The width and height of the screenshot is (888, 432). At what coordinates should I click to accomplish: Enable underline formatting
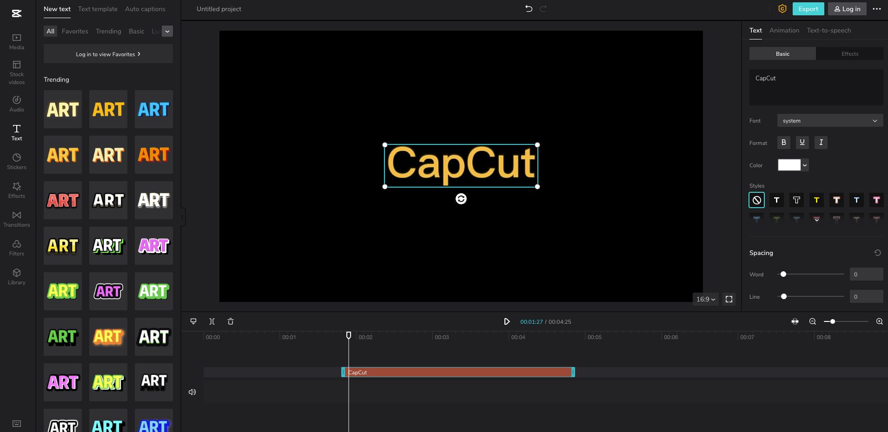pyautogui.click(x=802, y=143)
